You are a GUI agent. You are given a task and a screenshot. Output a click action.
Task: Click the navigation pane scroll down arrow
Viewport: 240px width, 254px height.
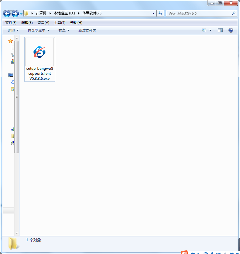(x=17, y=233)
